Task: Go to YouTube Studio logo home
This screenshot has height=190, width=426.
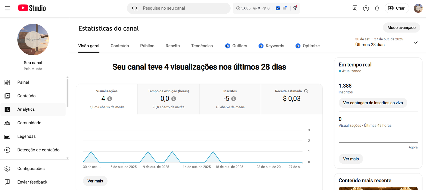Action: pos(32,8)
